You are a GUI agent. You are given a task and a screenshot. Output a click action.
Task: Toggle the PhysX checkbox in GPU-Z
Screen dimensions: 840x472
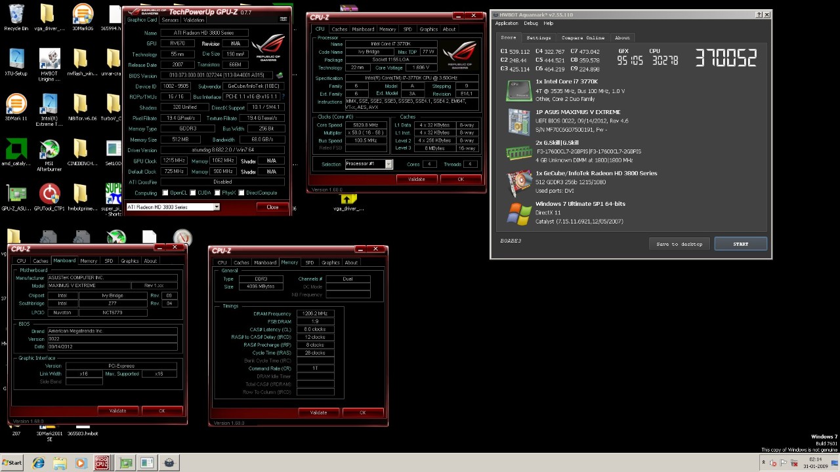pos(217,193)
